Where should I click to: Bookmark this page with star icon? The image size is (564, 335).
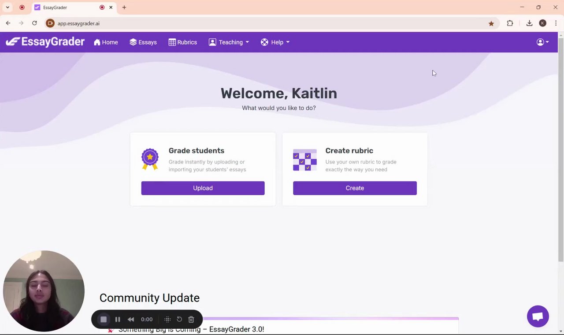pos(491,23)
